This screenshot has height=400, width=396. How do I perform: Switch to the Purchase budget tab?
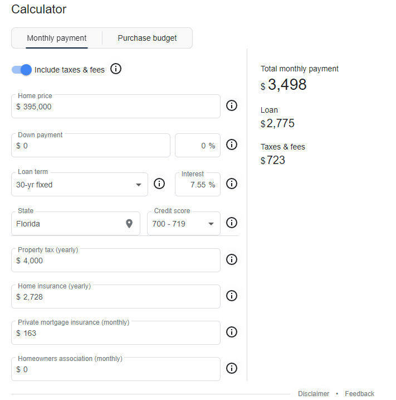pos(147,38)
